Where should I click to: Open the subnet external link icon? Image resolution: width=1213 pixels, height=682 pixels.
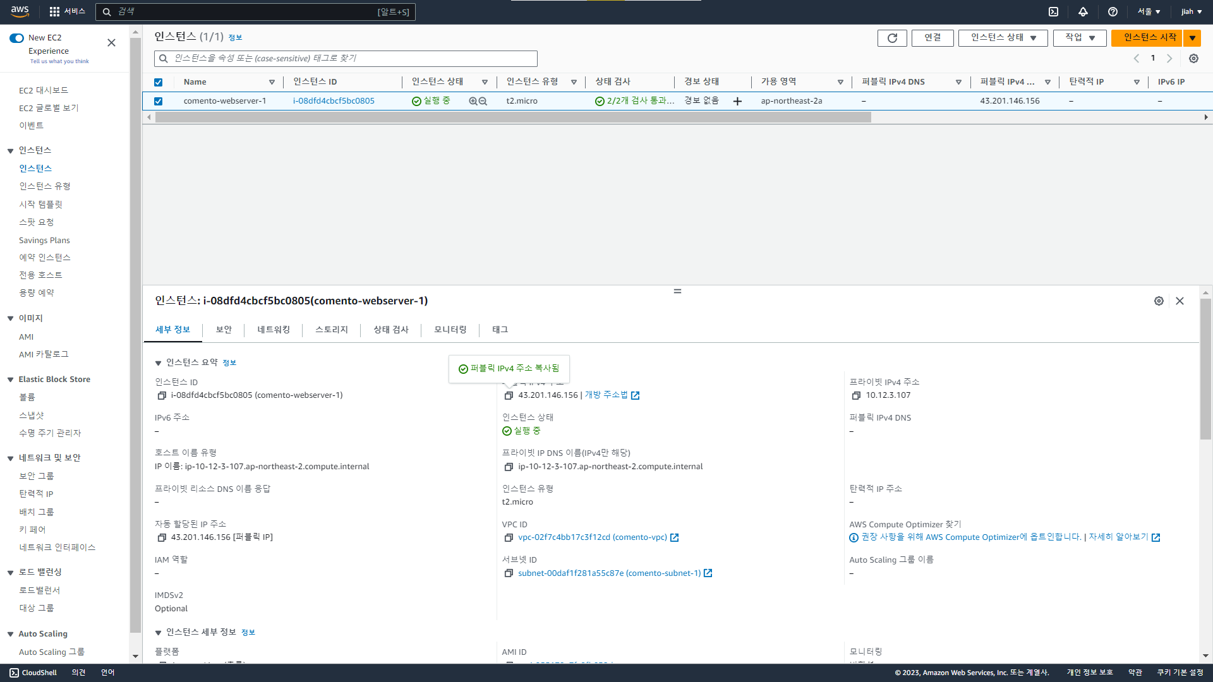point(708,573)
